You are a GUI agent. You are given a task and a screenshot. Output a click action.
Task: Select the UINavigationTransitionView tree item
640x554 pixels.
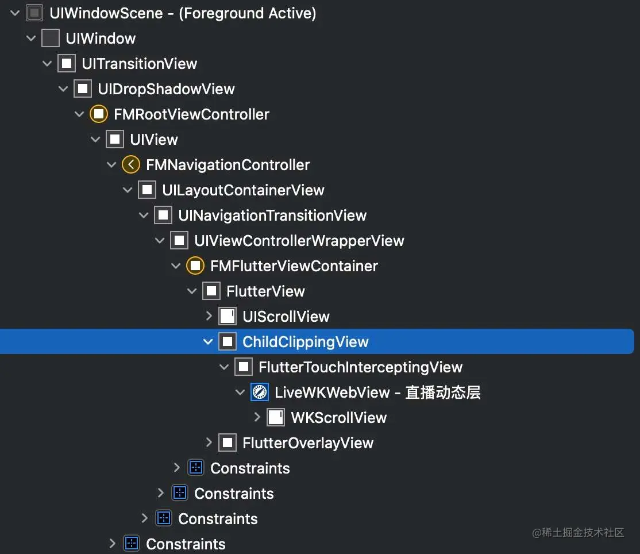[x=272, y=215]
